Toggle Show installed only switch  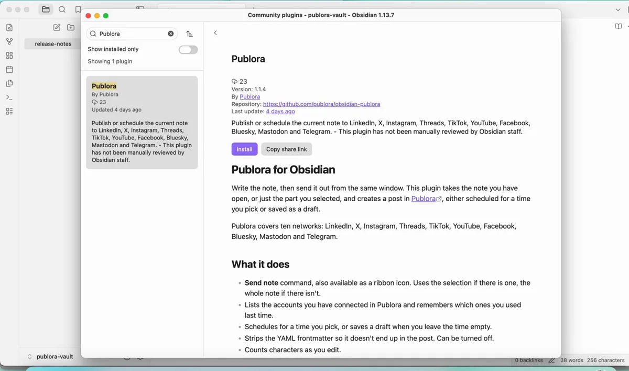pos(188,50)
